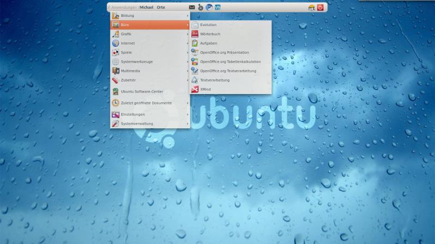Launch the plain Textverarbeitung entry

click(231, 80)
